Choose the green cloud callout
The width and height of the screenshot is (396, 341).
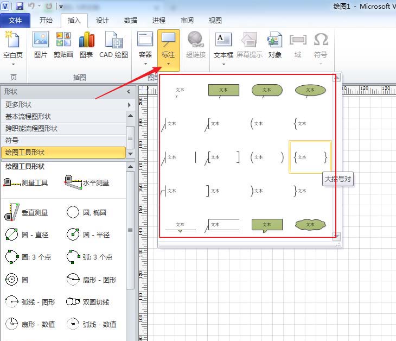(310, 224)
